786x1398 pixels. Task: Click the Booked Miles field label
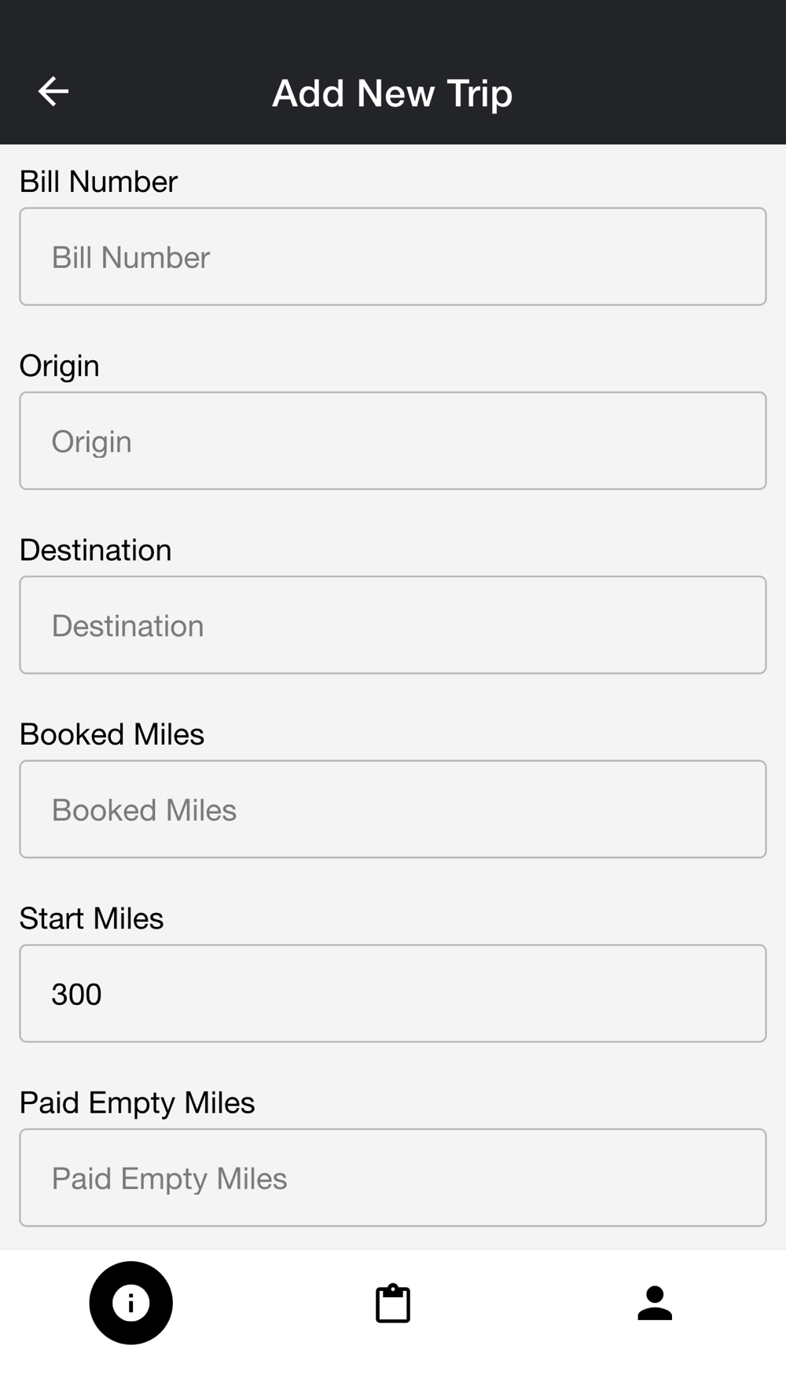click(x=112, y=734)
